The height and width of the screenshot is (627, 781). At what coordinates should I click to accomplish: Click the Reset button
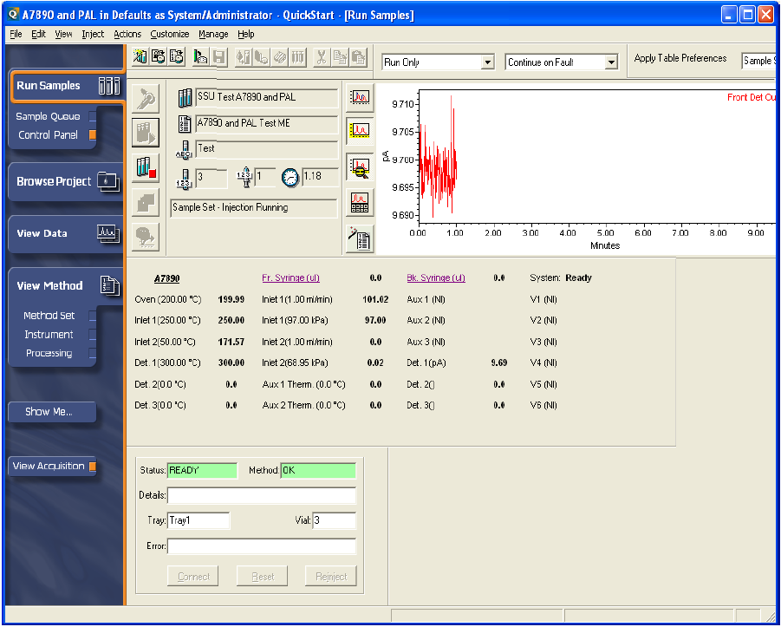point(263,577)
